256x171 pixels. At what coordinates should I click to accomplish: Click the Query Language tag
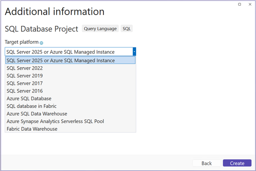(x=100, y=29)
